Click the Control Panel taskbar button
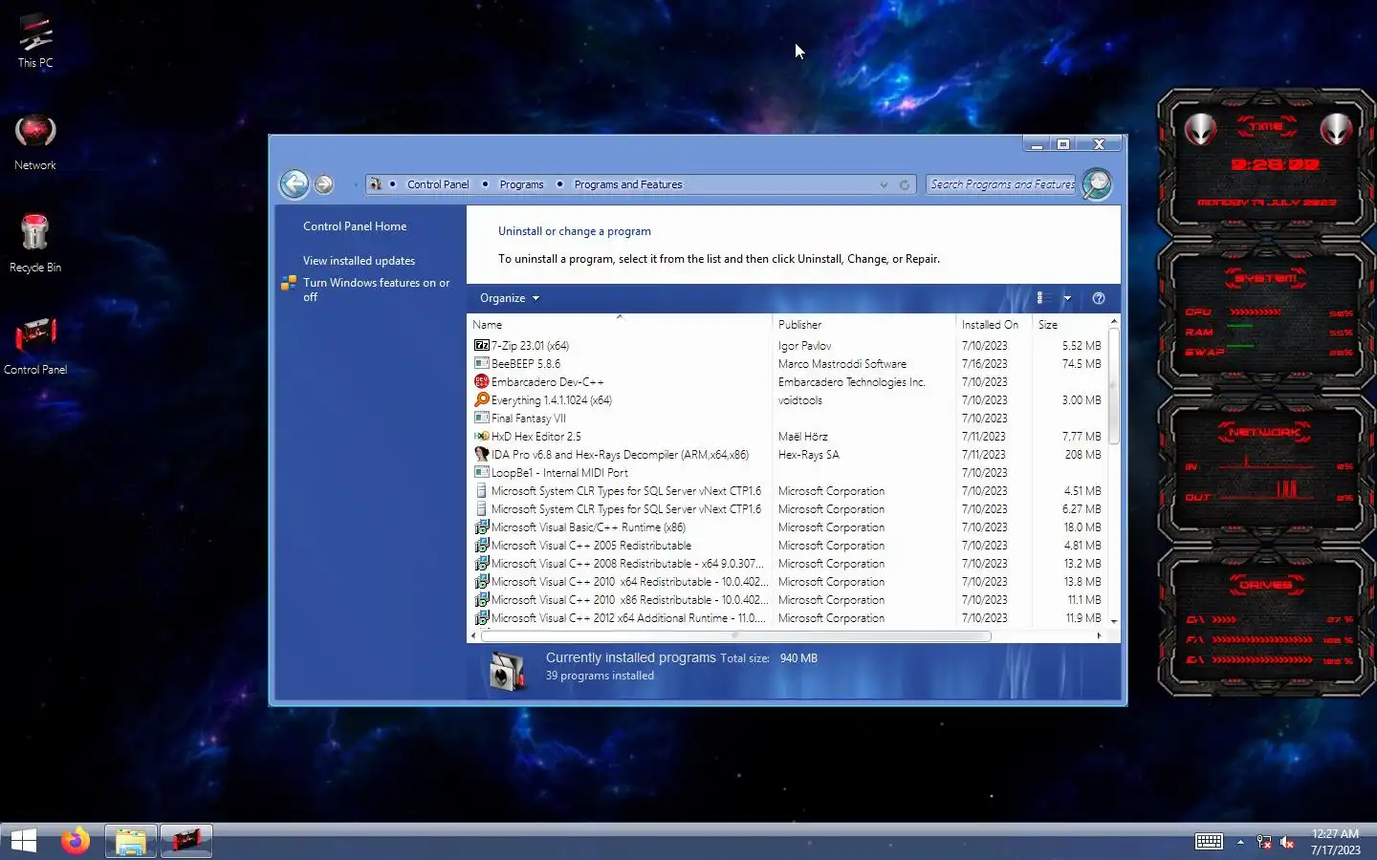Viewport: 1377px width, 860px height. click(x=186, y=841)
